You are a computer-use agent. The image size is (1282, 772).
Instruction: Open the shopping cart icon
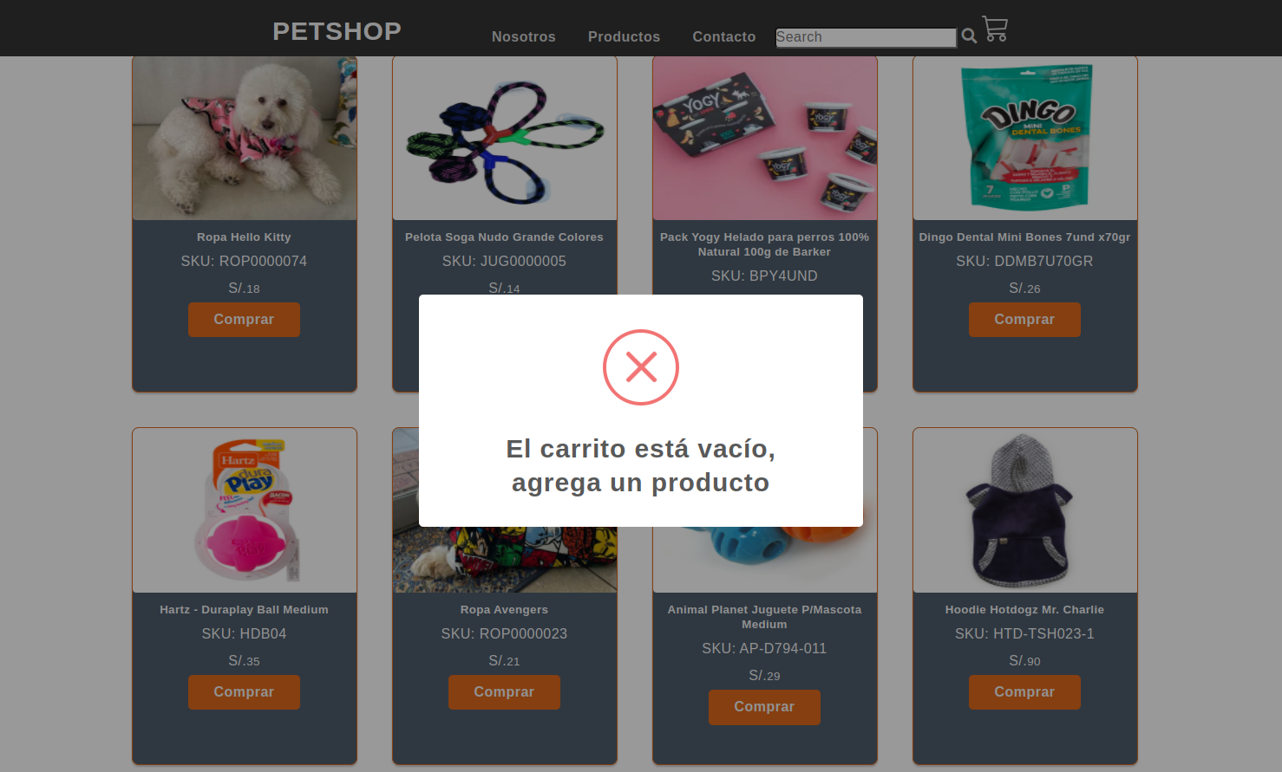pos(995,29)
